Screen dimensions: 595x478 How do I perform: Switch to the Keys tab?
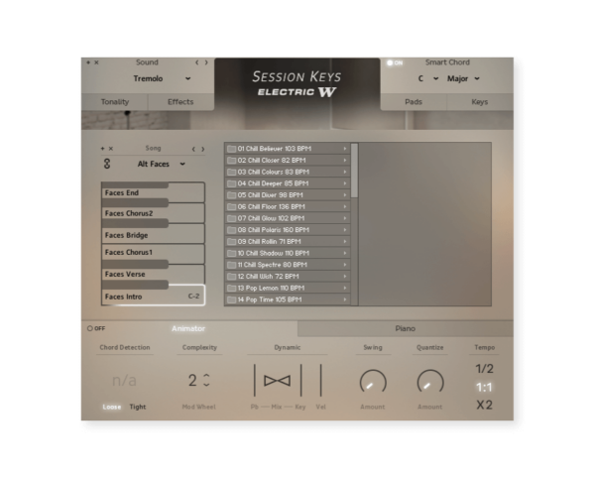[480, 102]
